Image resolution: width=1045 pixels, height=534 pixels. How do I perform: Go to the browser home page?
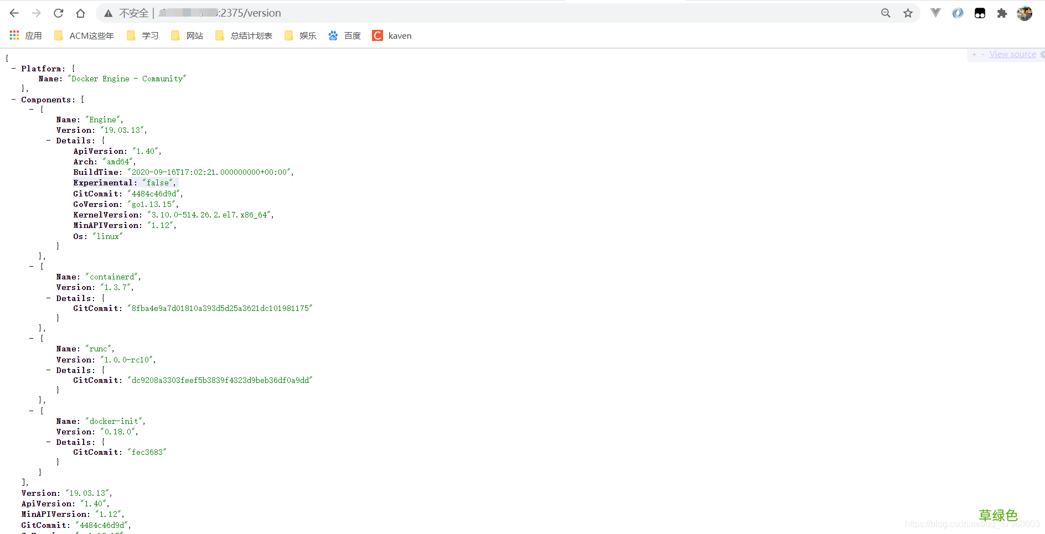pos(80,13)
